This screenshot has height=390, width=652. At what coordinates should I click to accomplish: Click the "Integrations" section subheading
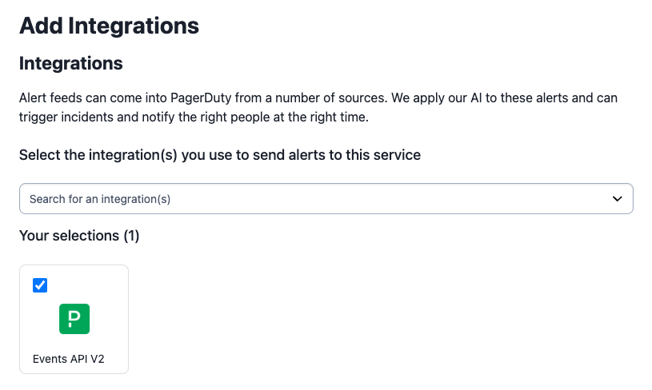[x=71, y=63]
